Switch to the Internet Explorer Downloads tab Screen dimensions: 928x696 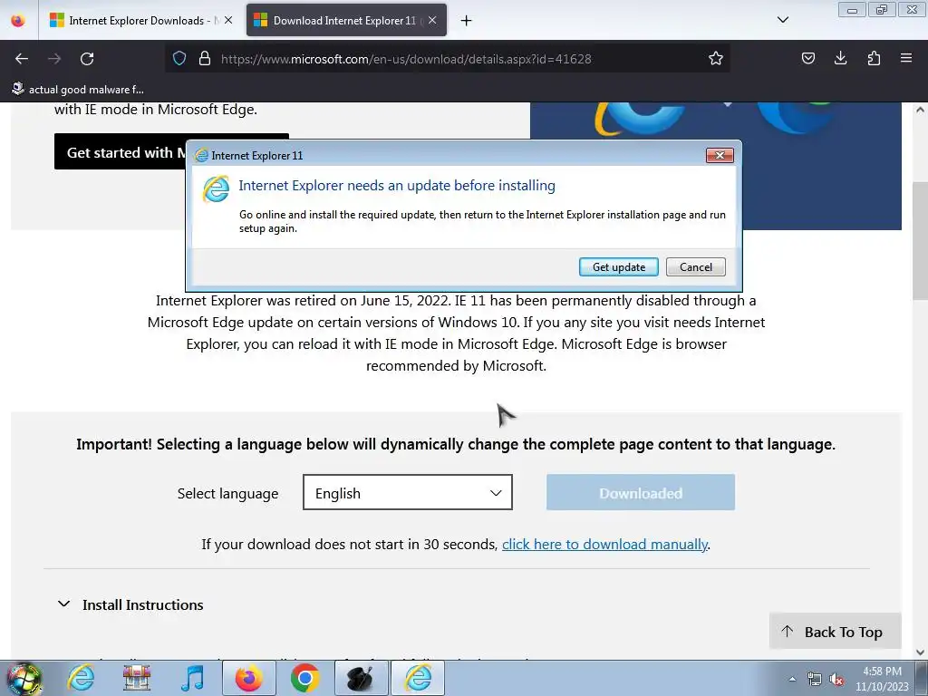(x=140, y=21)
